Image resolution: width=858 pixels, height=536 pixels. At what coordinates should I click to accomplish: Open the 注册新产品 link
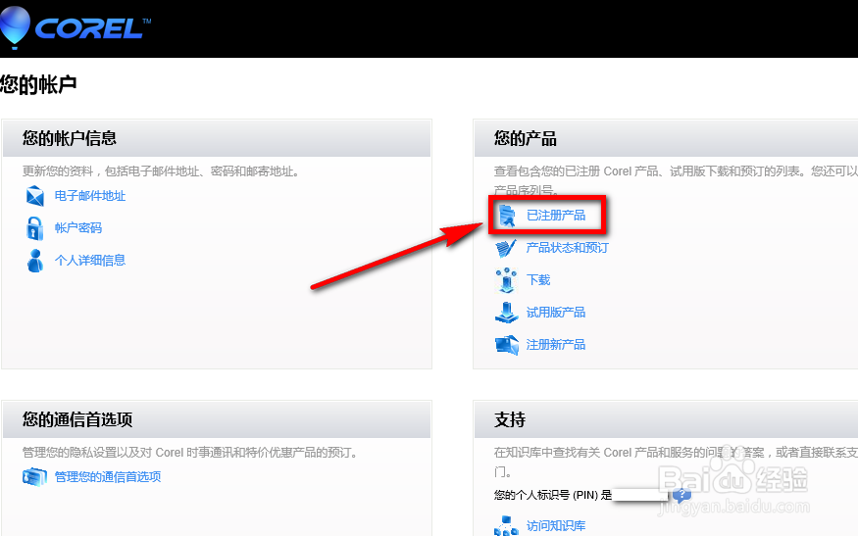pos(556,345)
